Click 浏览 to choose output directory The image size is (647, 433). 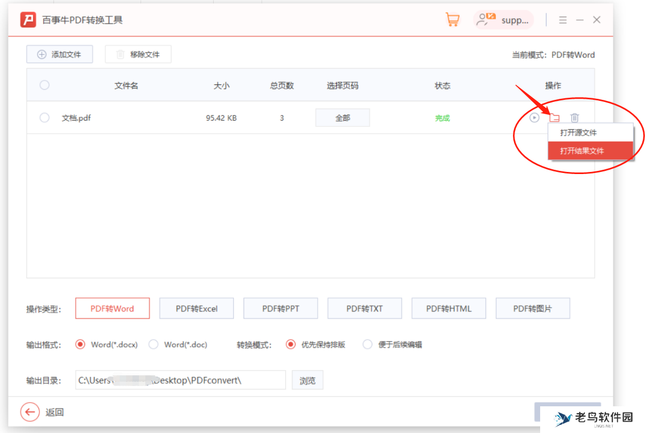307,380
